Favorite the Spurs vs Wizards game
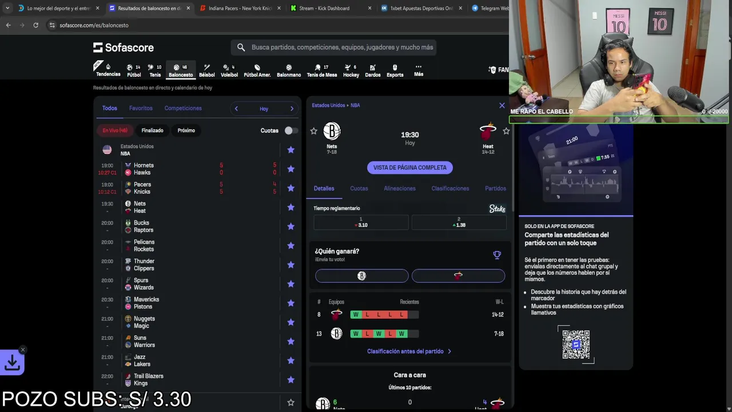 coord(291,284)
